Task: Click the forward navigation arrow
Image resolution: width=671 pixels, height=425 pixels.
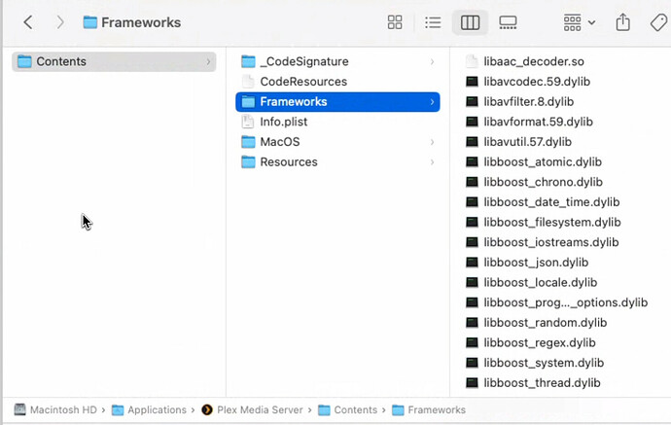Action: 60,22
